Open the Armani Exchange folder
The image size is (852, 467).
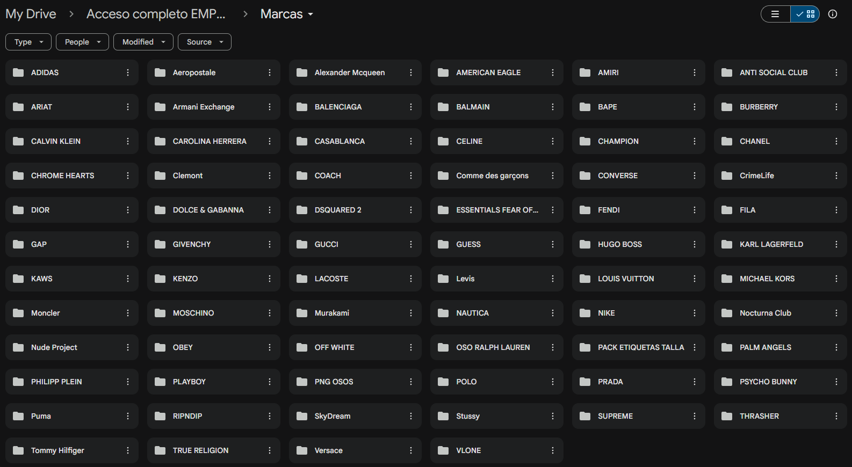coord(214,107)
